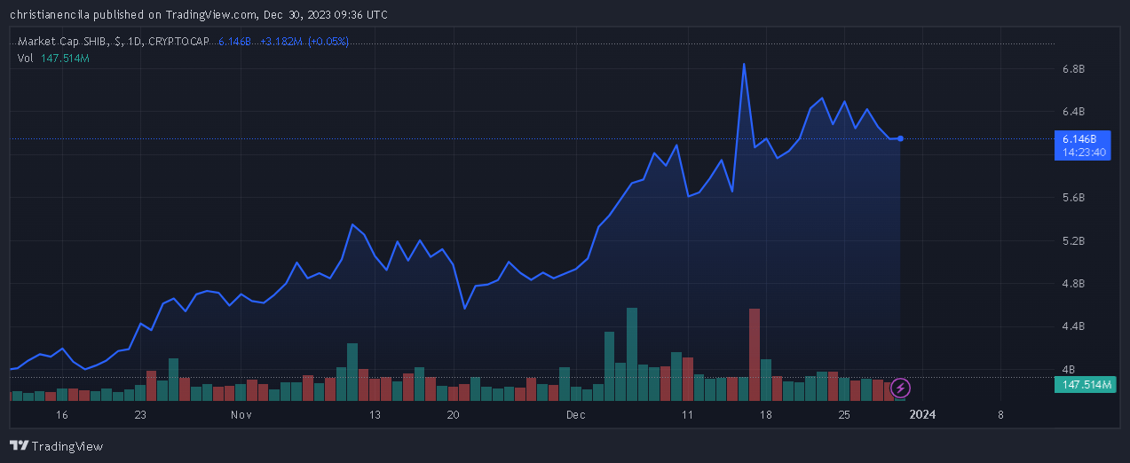This screenshot has width=1130, height=463.
Task: Click the 6.4B price axis label
Action: tap(1073, 112)
